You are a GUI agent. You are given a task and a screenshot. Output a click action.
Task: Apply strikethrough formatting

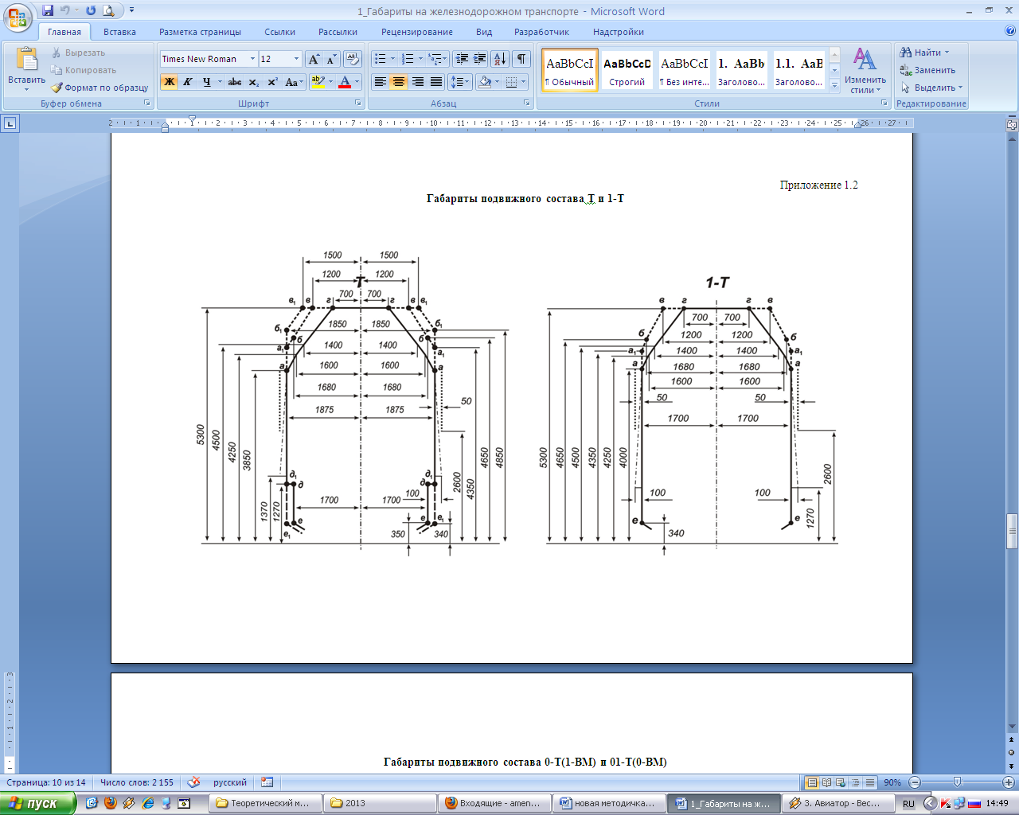point(234,82)
